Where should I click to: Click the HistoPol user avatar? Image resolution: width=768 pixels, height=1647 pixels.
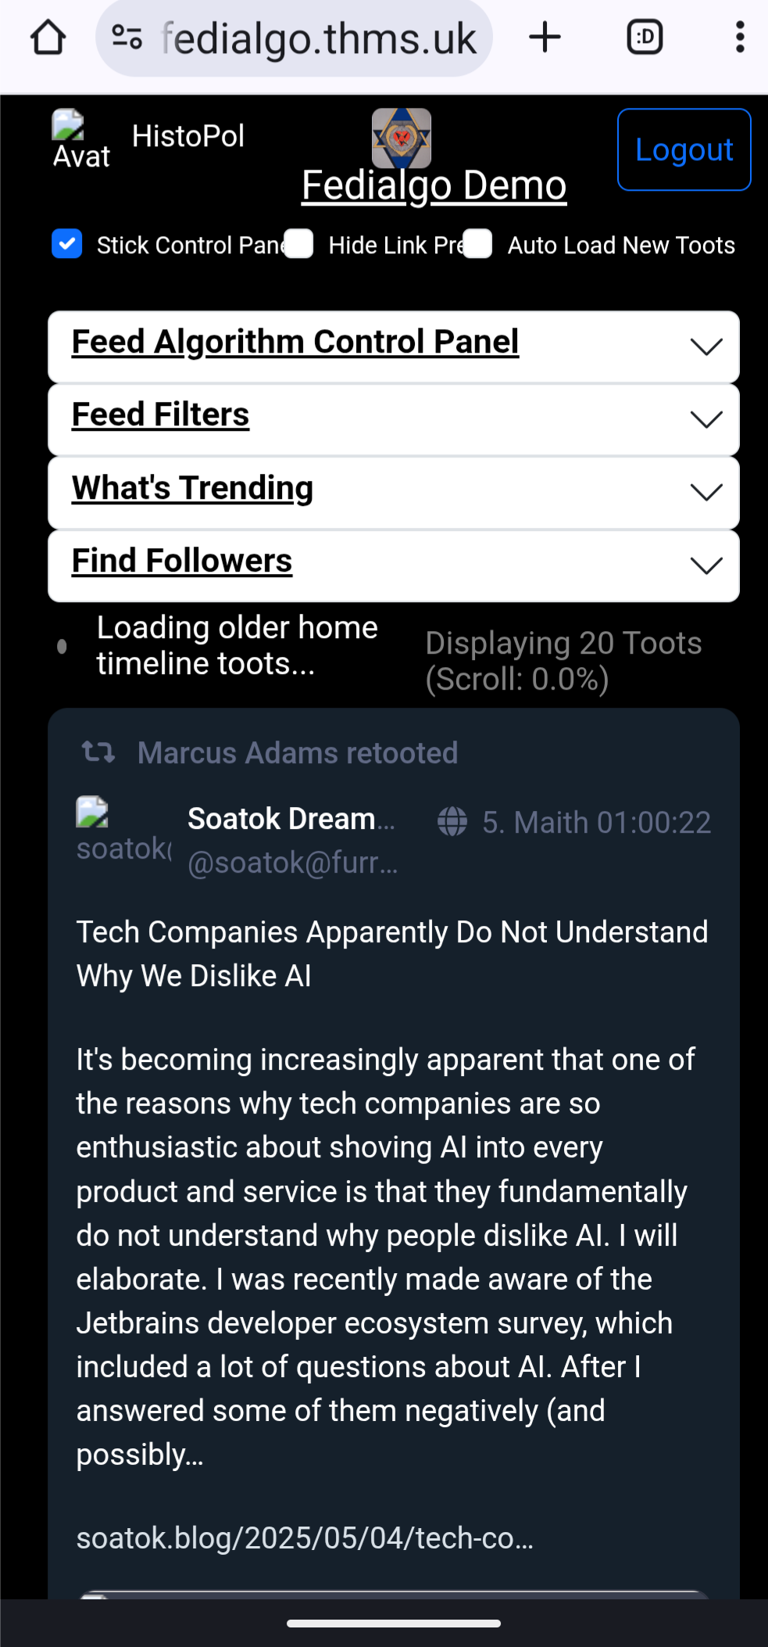point(81,140)
